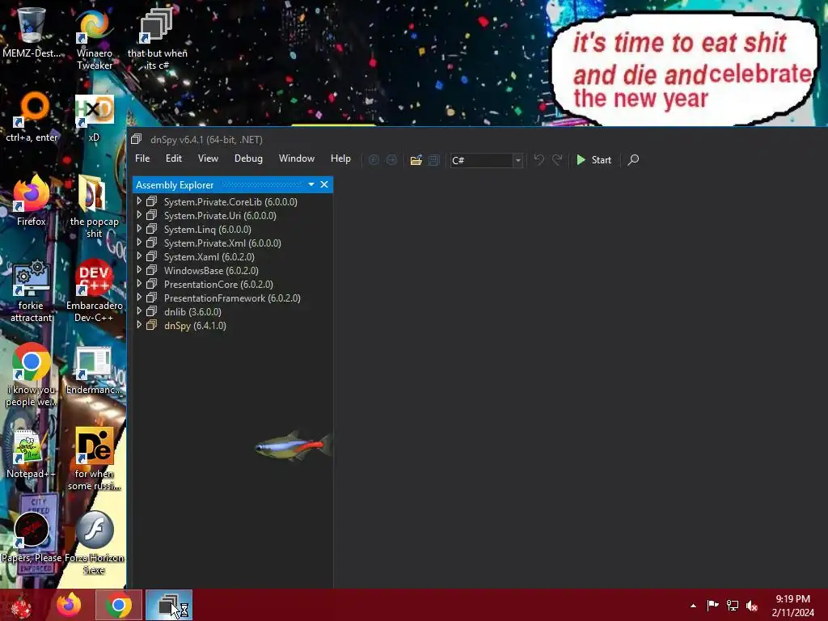
Task: Expand the PresentationCore node
Action: [x=139, y=284]
